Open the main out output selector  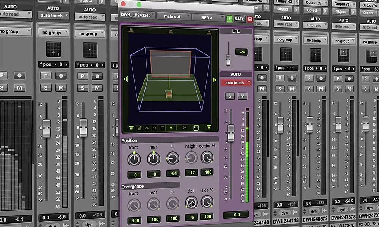(x=175, y=16)
